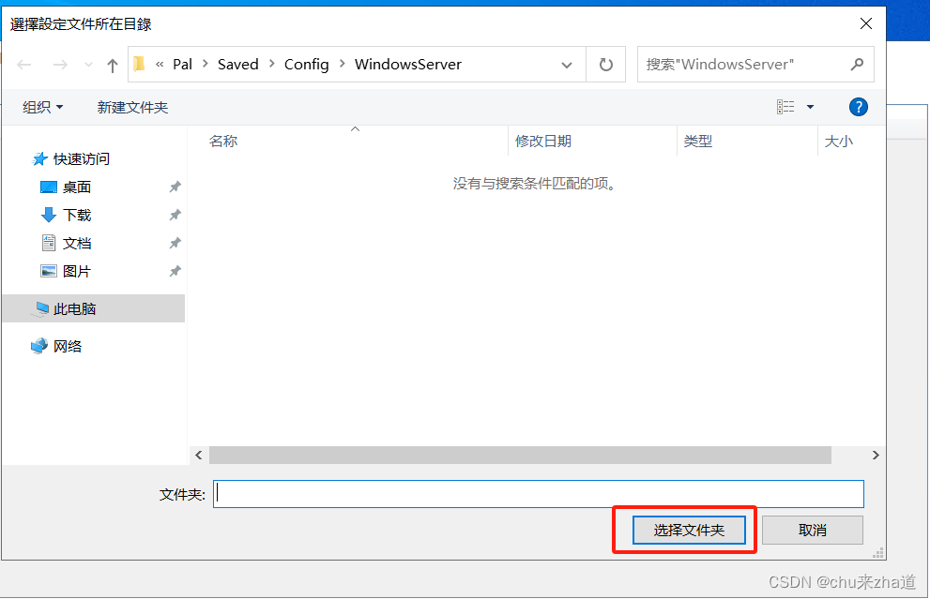This screenshot has height=599, width=930.
Task: Open recent locations dropdown arrow
Action: click(88, 65)
